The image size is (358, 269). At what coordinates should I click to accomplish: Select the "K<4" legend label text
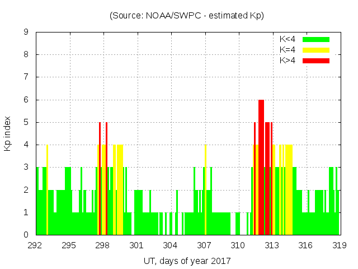coord(288,39)
